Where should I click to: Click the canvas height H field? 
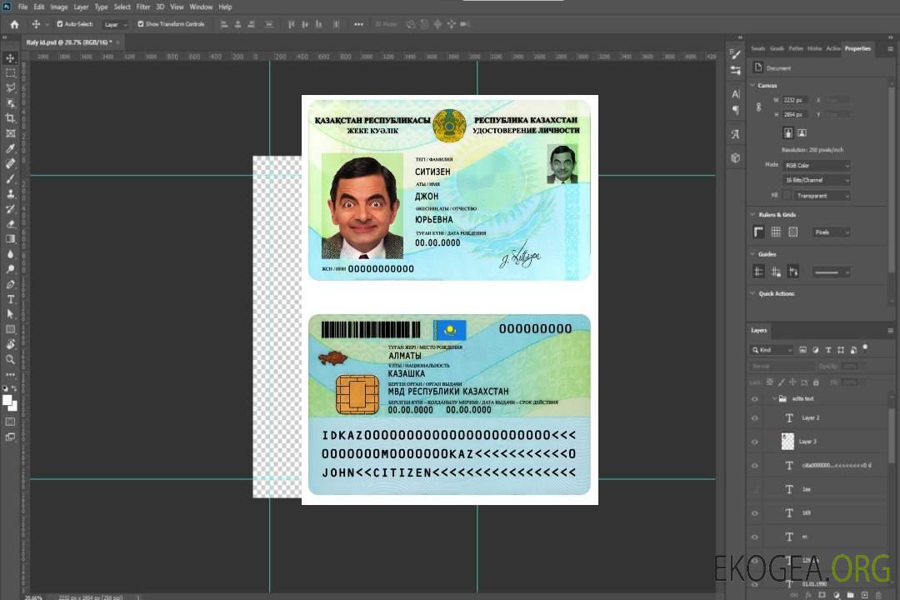click(795, 115)
